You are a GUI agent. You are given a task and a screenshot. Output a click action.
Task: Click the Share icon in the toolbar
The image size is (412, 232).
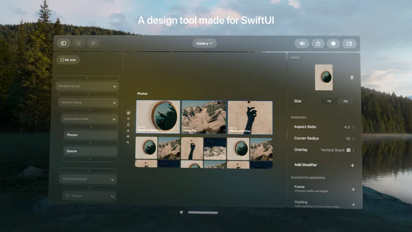(318, 43)
